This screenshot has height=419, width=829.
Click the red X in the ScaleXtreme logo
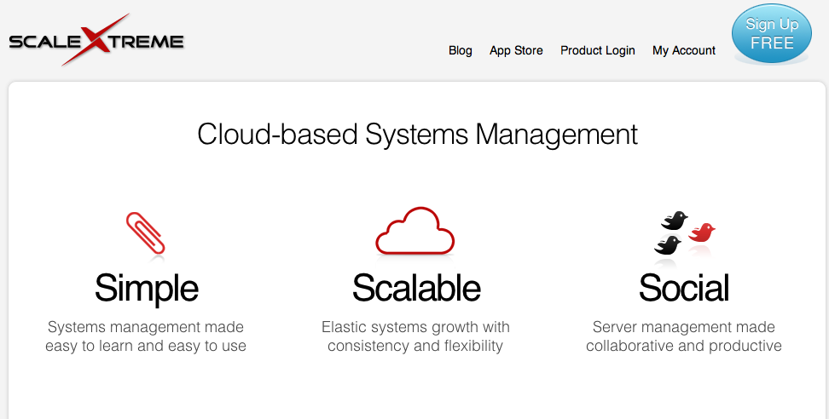pyautogui.click(x=96, y=40)
